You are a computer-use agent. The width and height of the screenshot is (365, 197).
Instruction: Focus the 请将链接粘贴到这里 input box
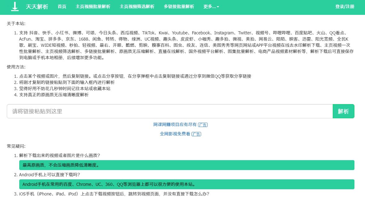pyautogui.click(x=169, y=111)
